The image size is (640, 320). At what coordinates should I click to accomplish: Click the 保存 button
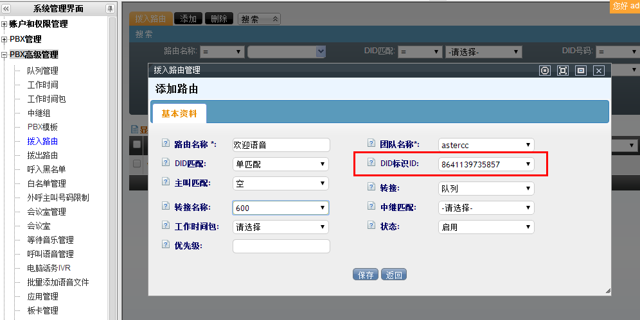pos(366,274)
